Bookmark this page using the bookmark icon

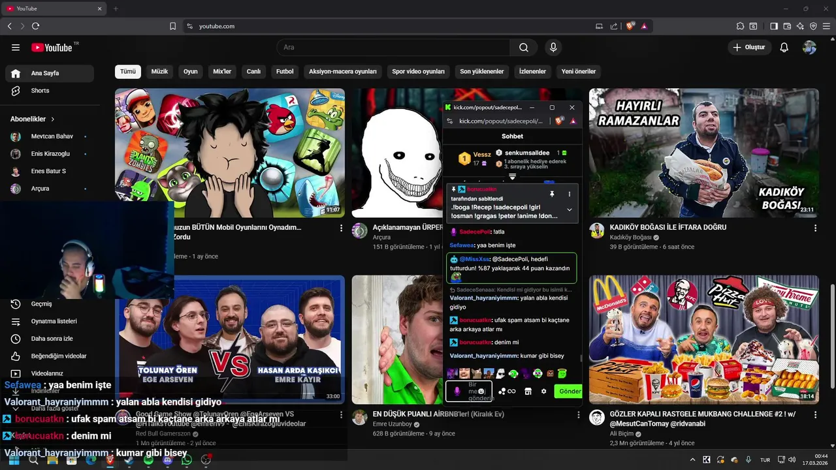(x=172, y=26)
